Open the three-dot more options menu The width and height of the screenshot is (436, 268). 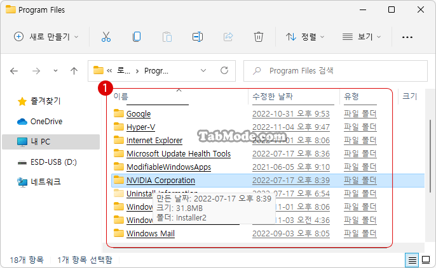tap(407, 37)
